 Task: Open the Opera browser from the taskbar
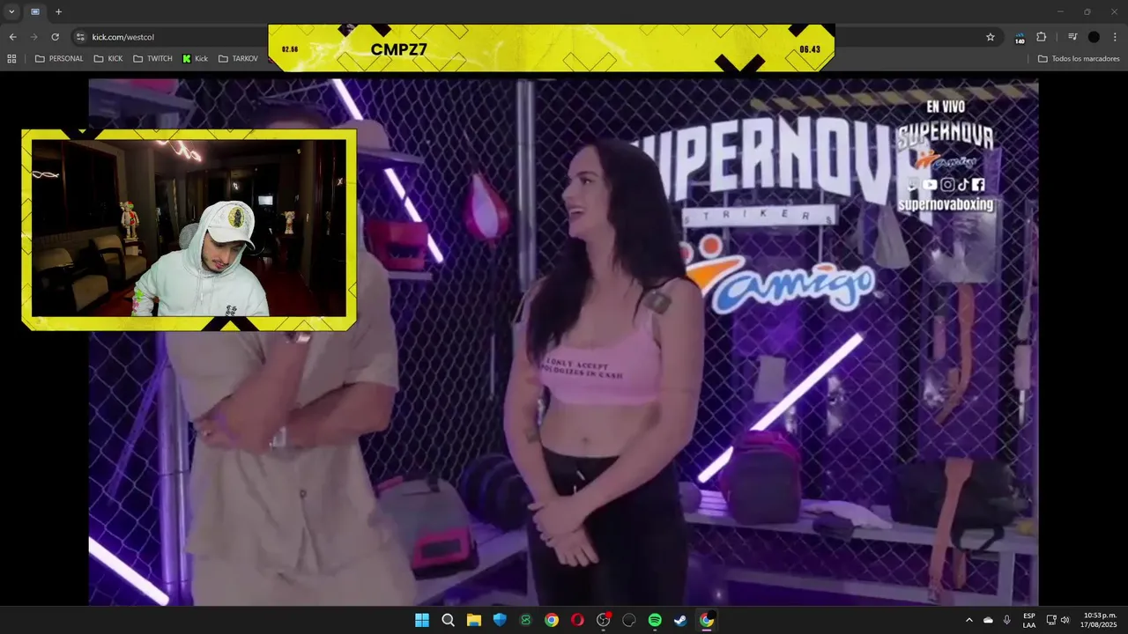click(x=577, y=620)
